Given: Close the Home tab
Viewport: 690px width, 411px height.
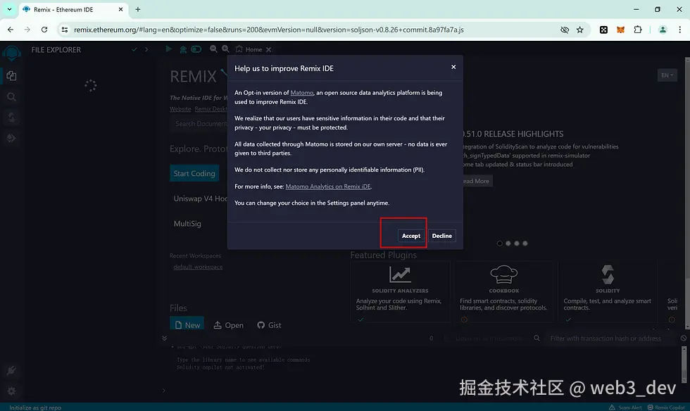Looking at the screenshot, I should tap(268, 50).
